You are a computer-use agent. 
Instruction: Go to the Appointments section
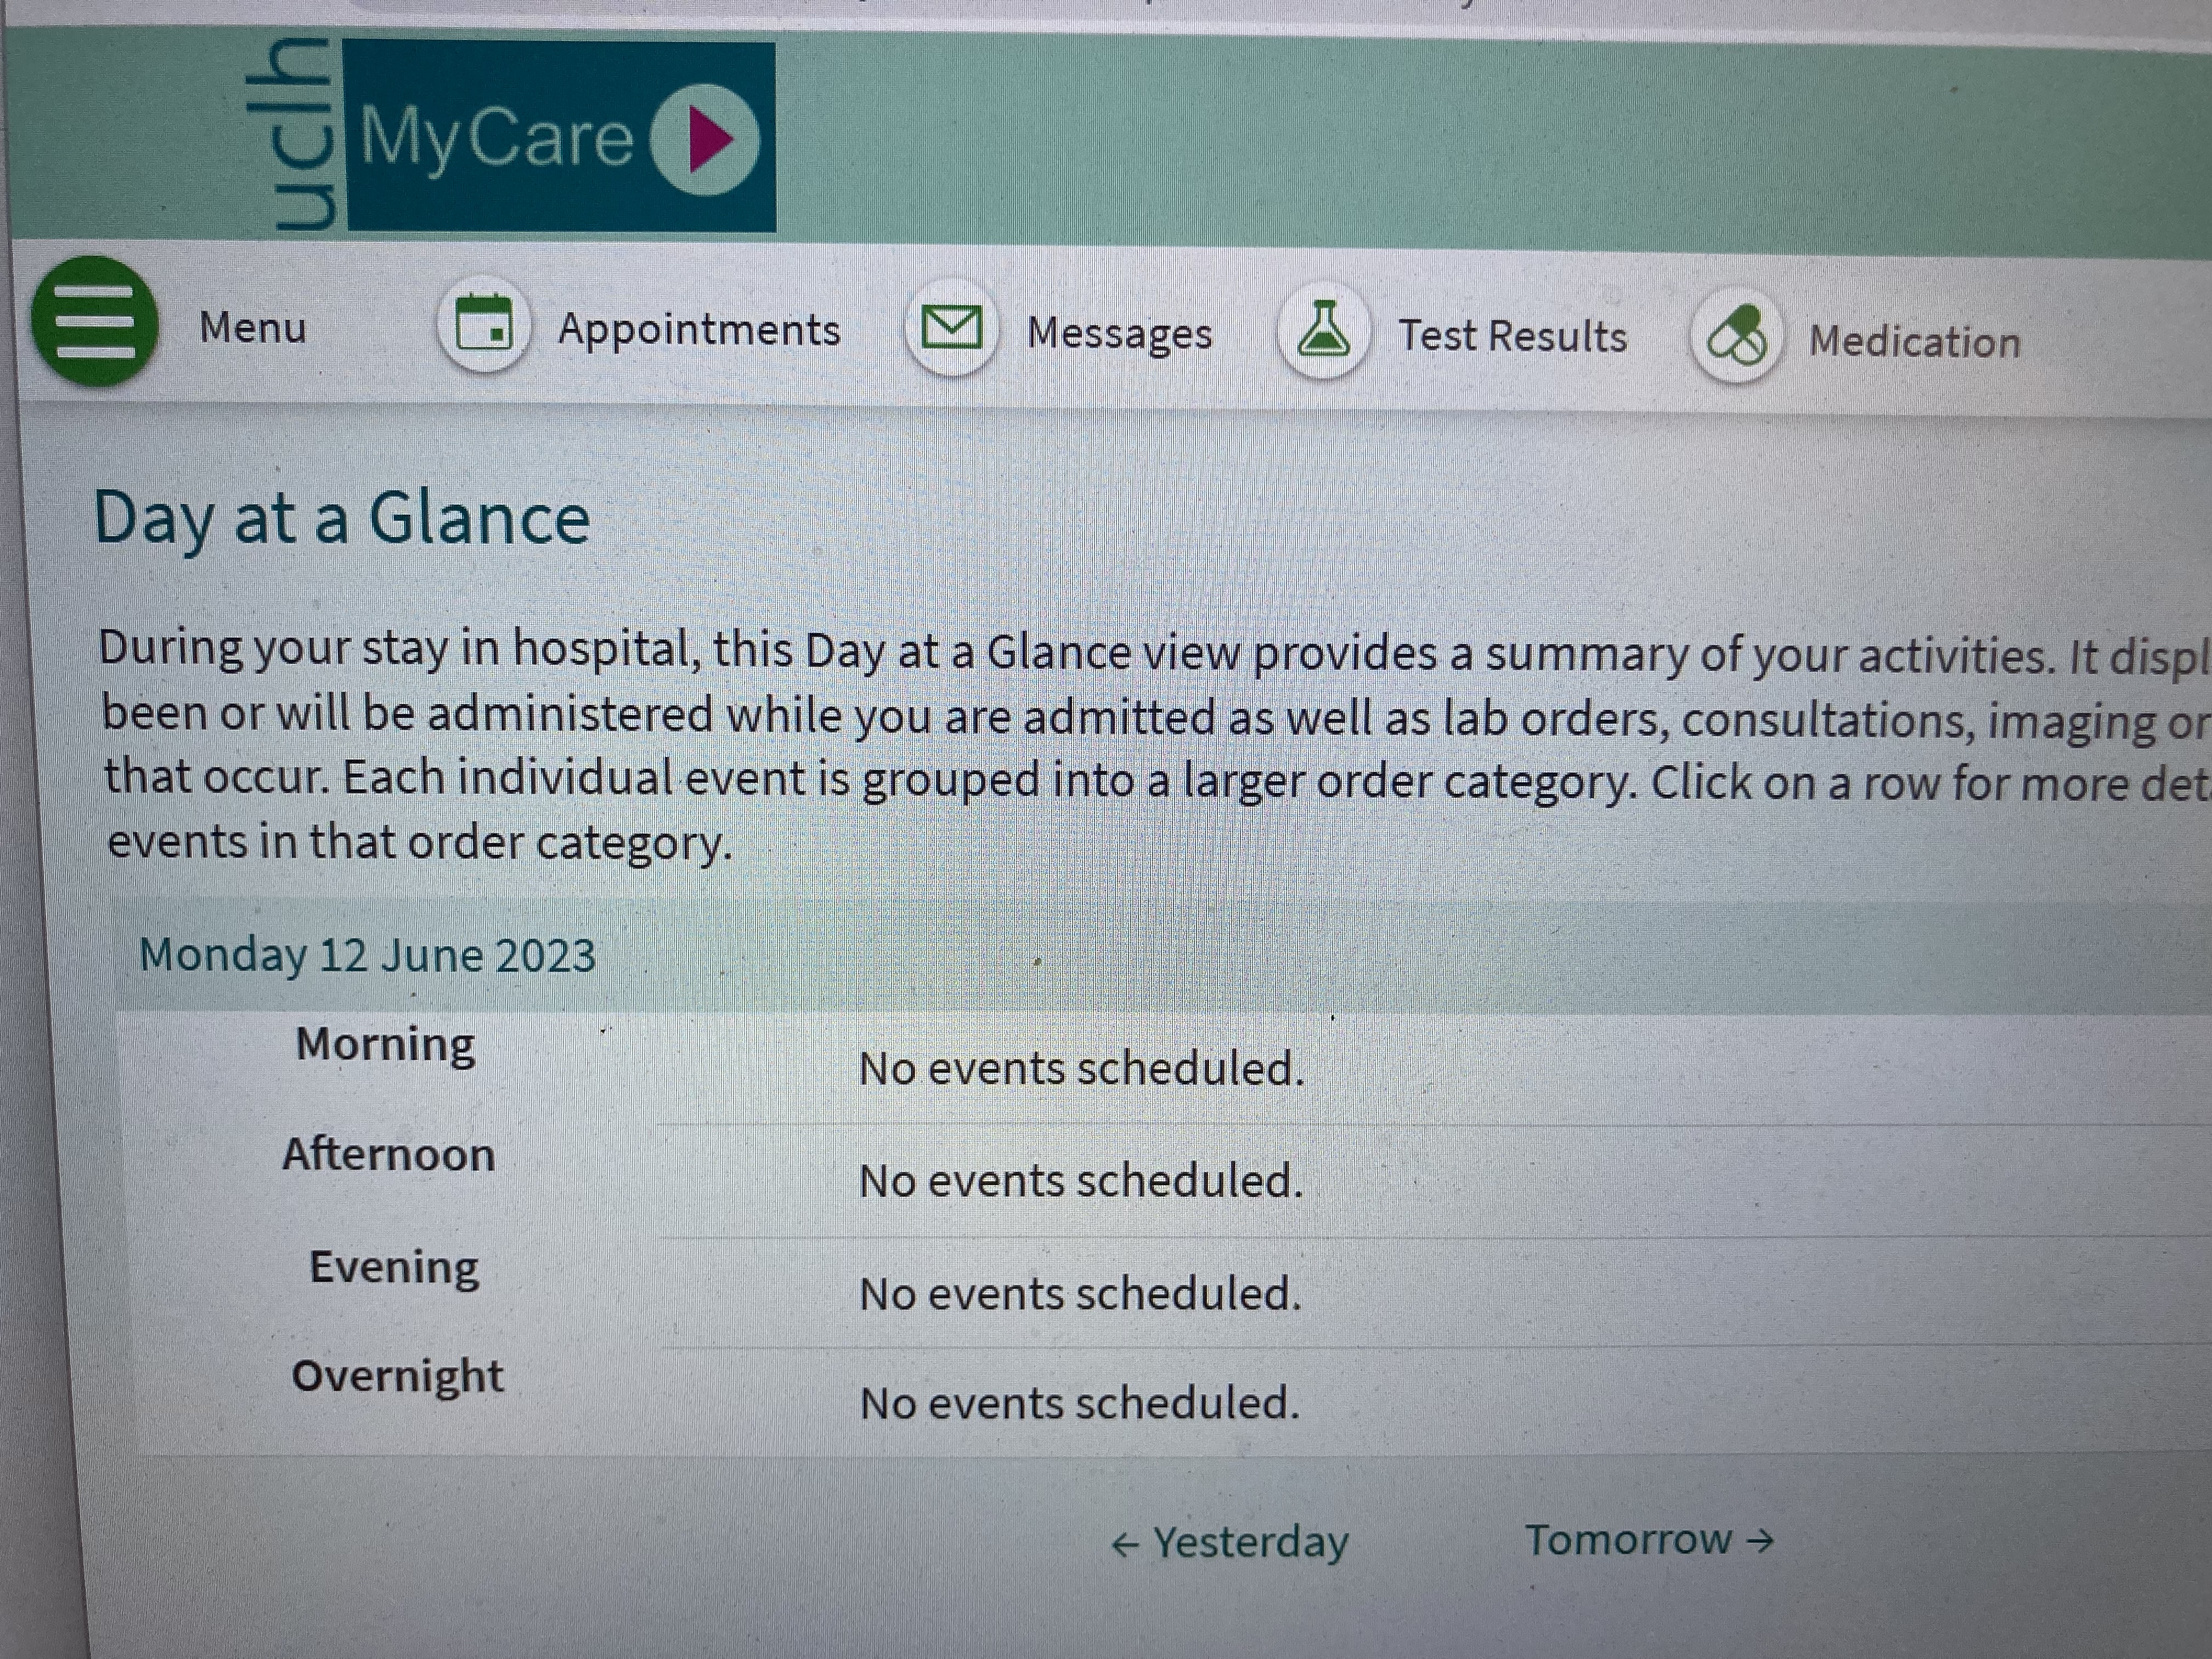[698, 330]
